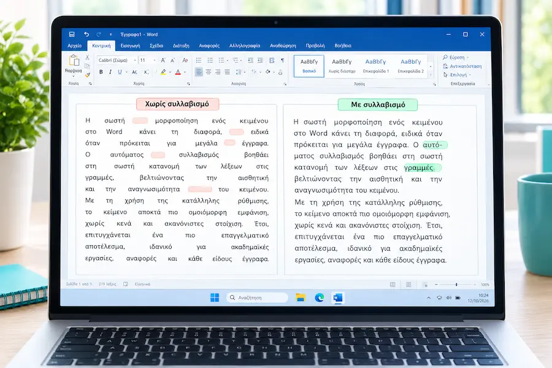Apply the red font color
552x368 pixels.
tap(178, 72)
